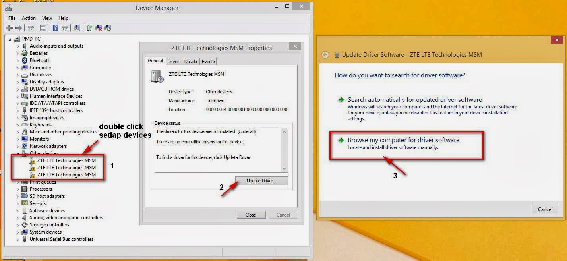Switch to the Details tab
The image size is (567, 261).
pos(190,61)
